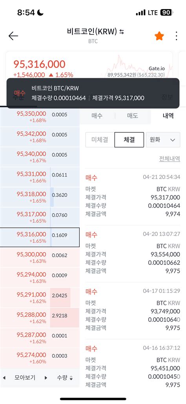Tap the 수량 sort arrows icon

(x=71, y=378)
